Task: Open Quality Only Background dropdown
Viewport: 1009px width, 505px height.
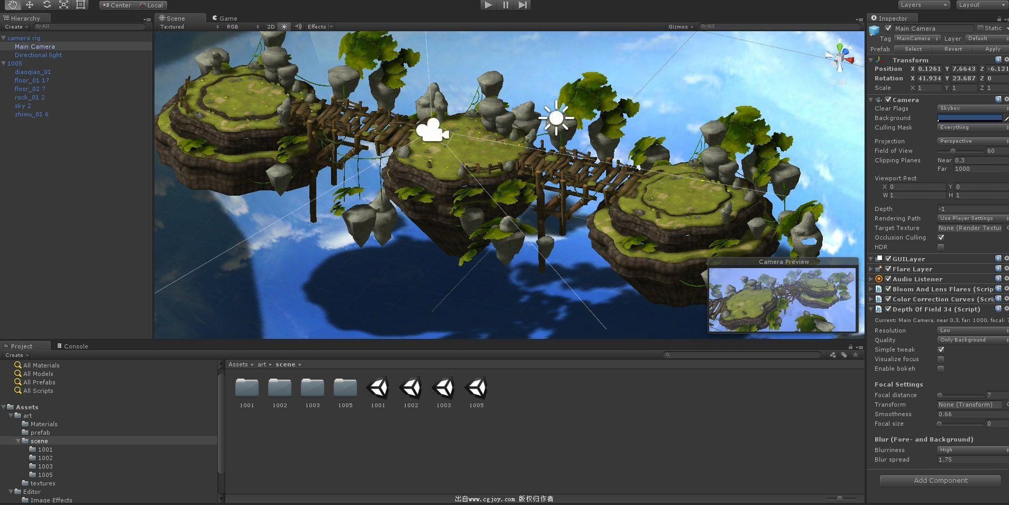Action: (973, 340)
